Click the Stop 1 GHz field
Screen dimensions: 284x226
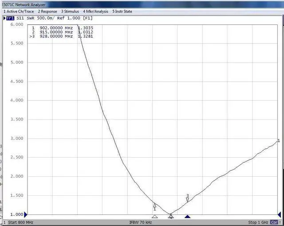[x=259, y=222]
